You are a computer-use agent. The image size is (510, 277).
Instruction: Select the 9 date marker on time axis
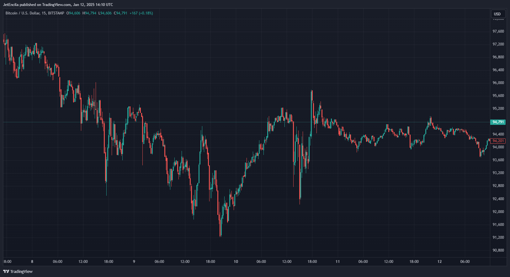134,262
